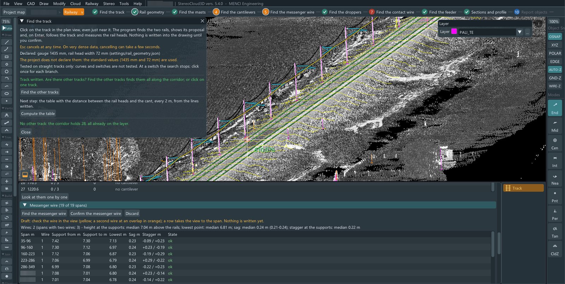Image resolution: width=565 pixels, height=284 pixels.
Task: Open the Cloud menu
Action: click(75, 4)
